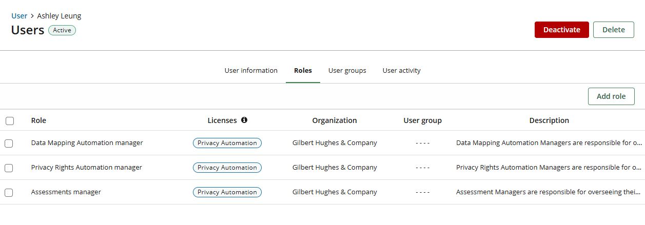Viewport: 645px width, 225px height.
Task: Click Gilbert Hughes & Company in Assessments row
Action: (335, 192)
